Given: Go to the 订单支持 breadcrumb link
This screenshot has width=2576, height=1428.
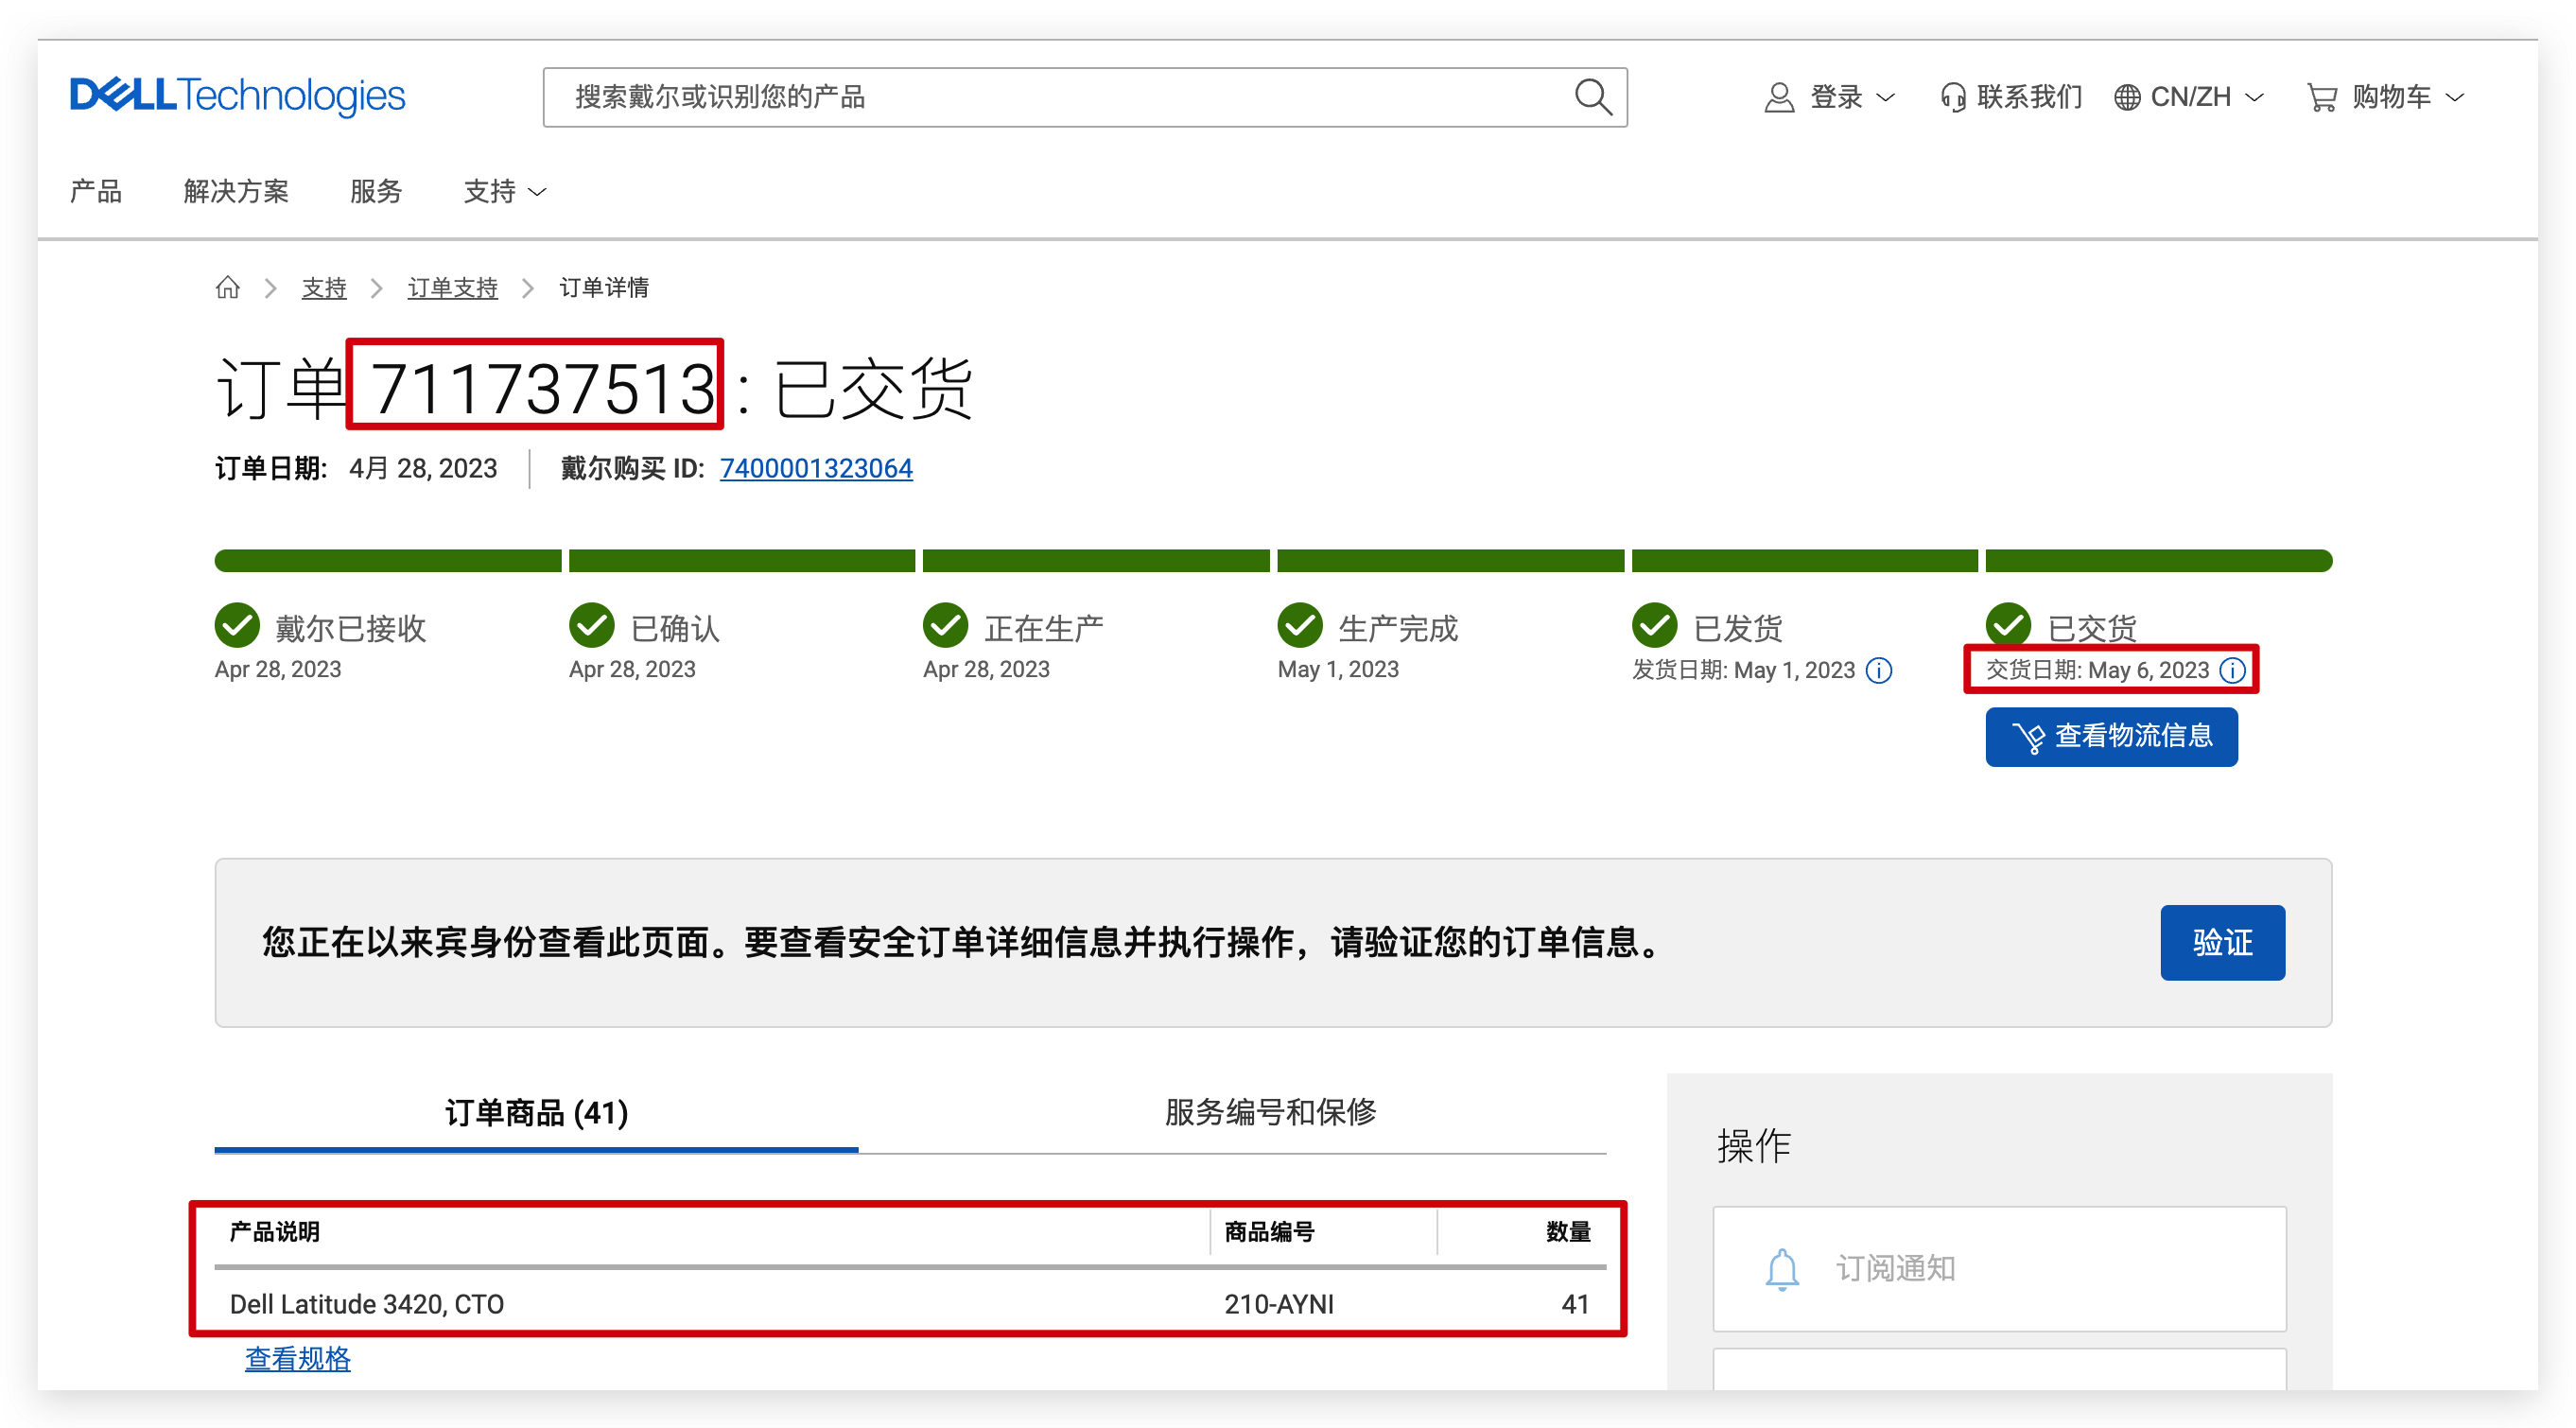Looking at the screenshot, I should (453, 288).
